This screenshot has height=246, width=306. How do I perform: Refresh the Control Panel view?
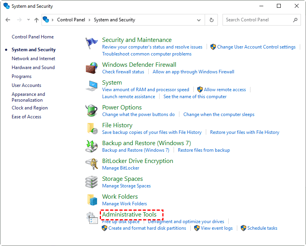pyautogui.click(x=212, y=20)
